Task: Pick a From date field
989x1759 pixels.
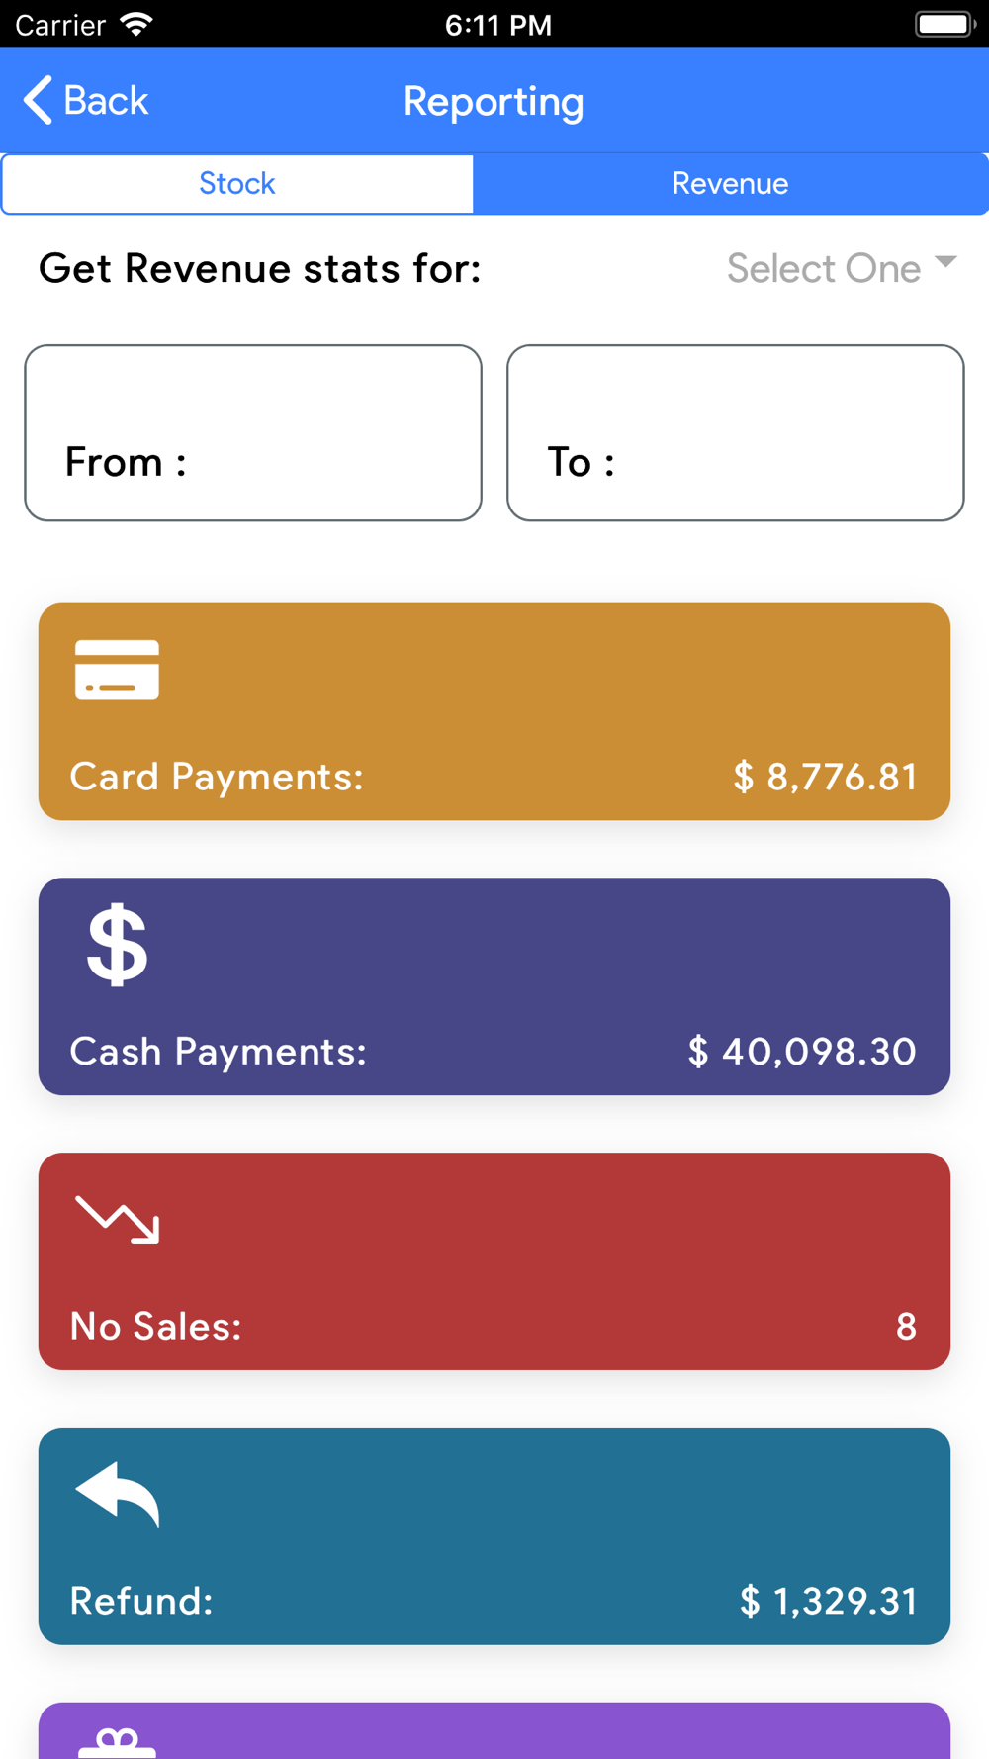Action: click(x=253, y=432)
